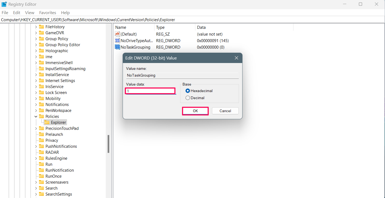Select the Explorer folder icon in tree
385x198 pixels.
(x=47, y=122)
